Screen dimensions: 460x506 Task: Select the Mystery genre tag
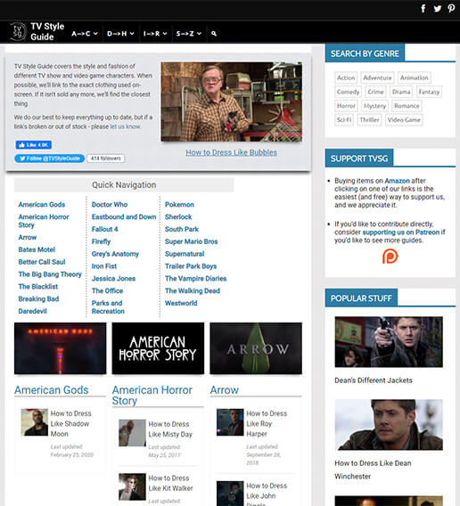[374, 106]
